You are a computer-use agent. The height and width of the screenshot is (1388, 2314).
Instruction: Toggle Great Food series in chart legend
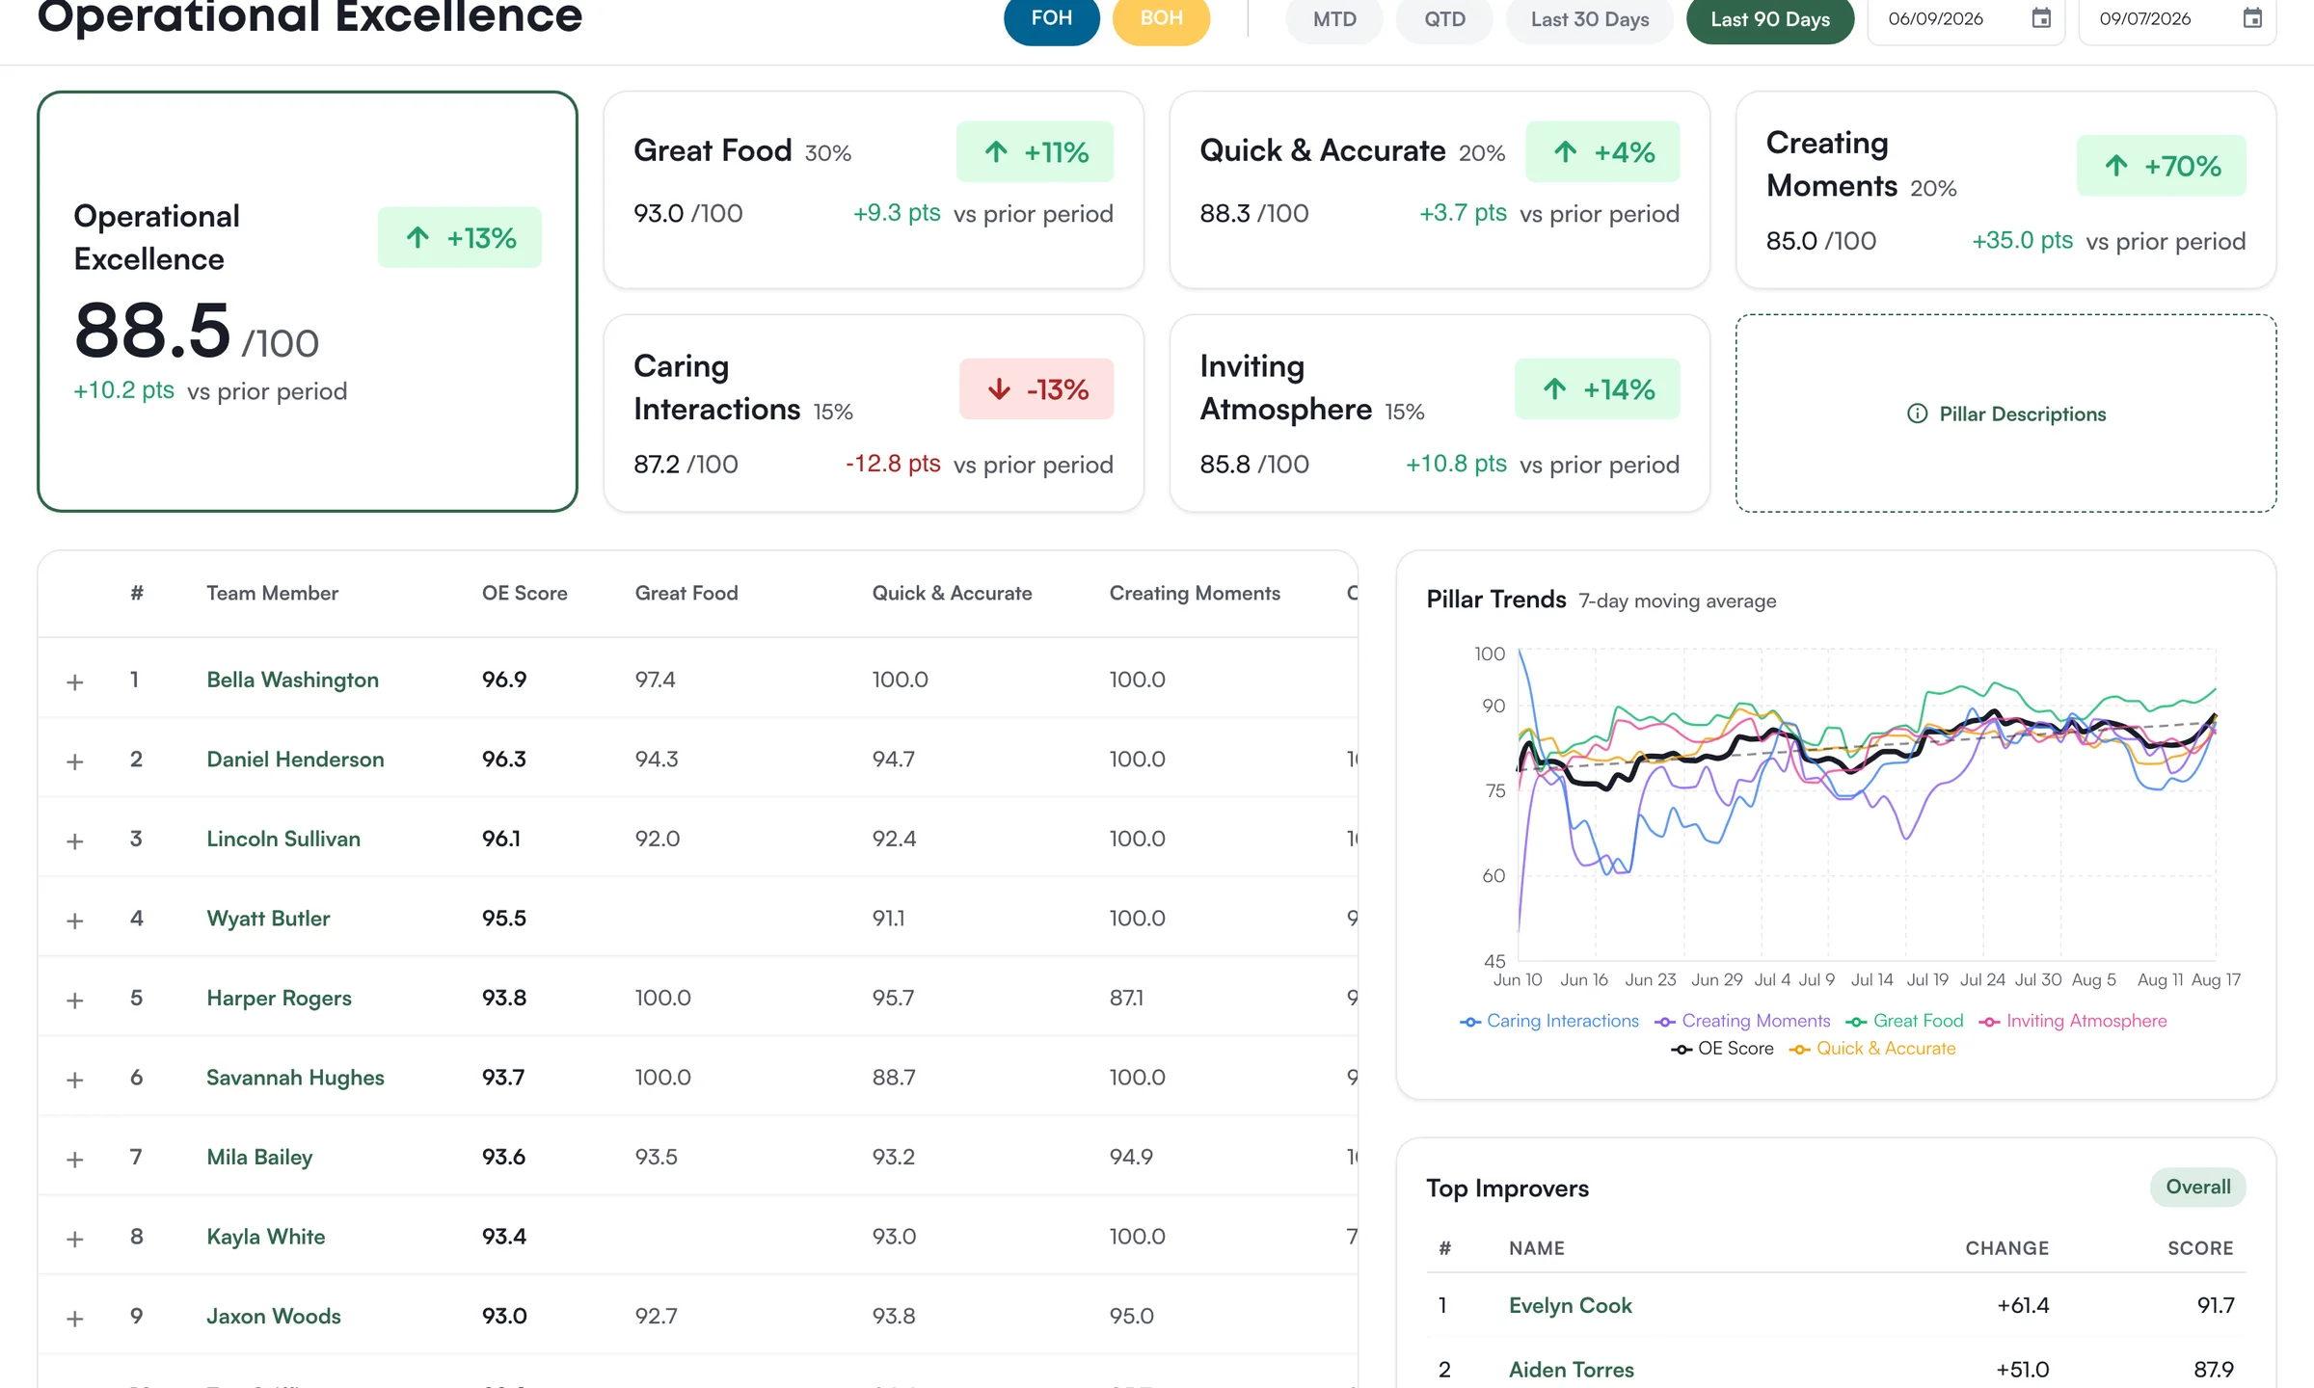point(1904,1021)
